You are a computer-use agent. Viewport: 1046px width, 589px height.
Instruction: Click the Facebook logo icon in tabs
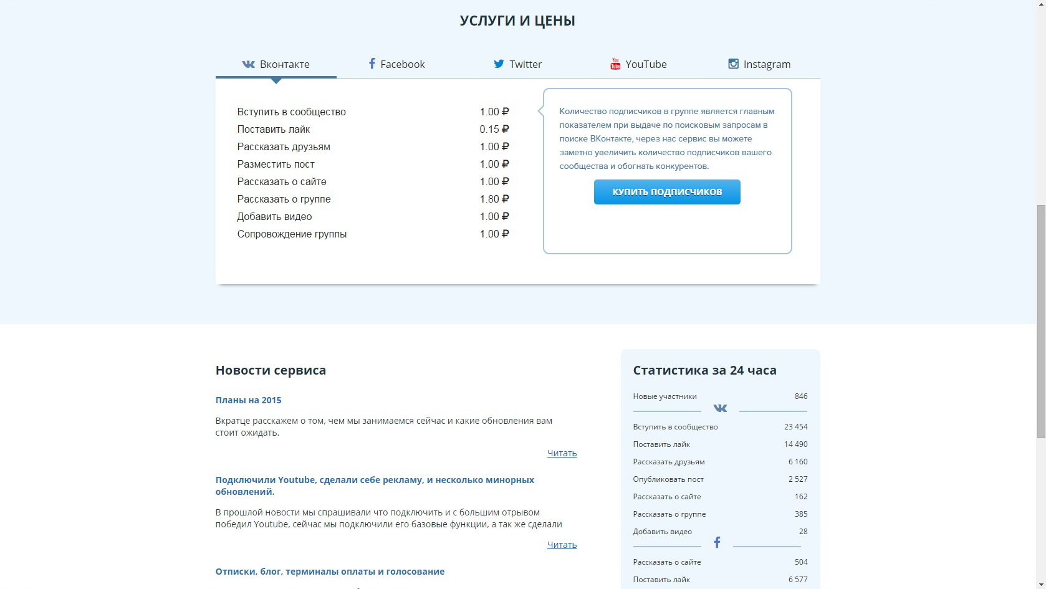(372, 64)
